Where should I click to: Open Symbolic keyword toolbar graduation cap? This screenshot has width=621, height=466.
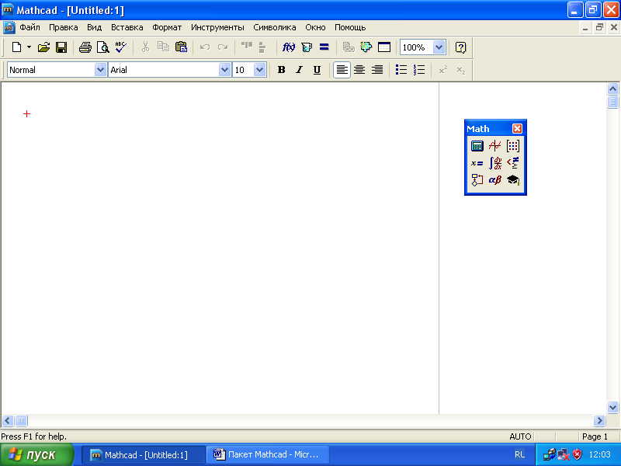[x=513, y=180]
